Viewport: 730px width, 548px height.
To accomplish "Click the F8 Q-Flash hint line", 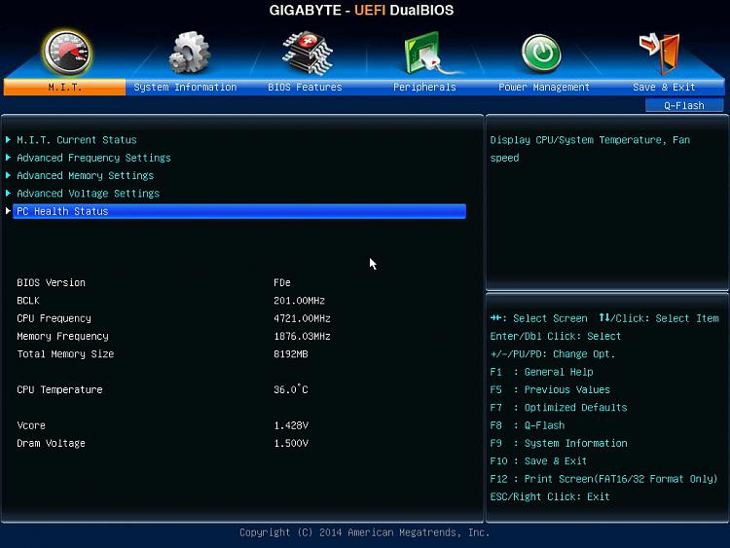I will 528,425.
